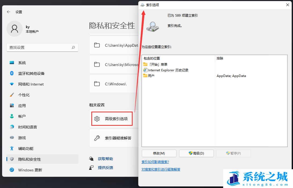Click the C:\Users\ky\Microso folder entry
Image resolution: width=293 pixels, height=188 pixels.
tap(114, 65)
